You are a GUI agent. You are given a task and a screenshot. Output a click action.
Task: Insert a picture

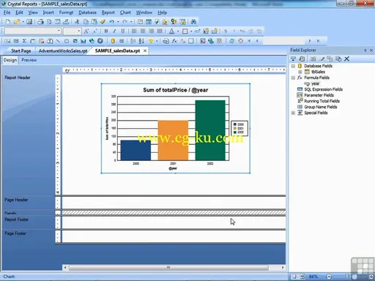[75, 41]
